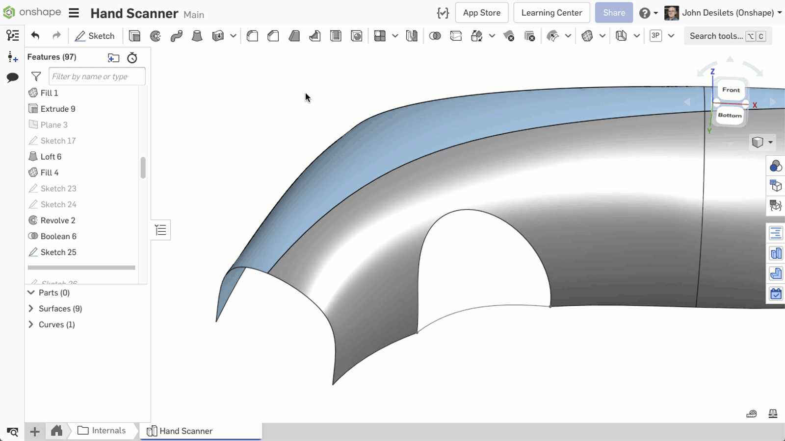This screenshot has width=785, height=441.
Task: Toggle the comments panel
Action: (x=12, y=77)
